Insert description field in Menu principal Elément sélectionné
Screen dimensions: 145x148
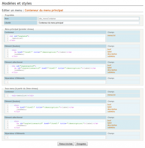click(112, 70)
